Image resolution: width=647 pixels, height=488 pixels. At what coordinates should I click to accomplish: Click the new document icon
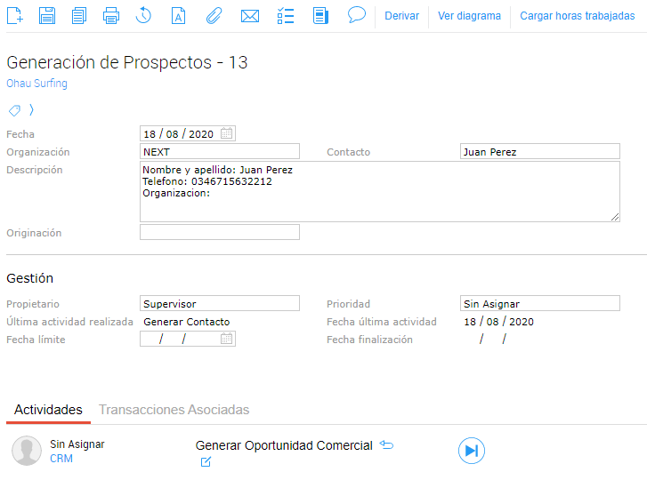point(15,15)
